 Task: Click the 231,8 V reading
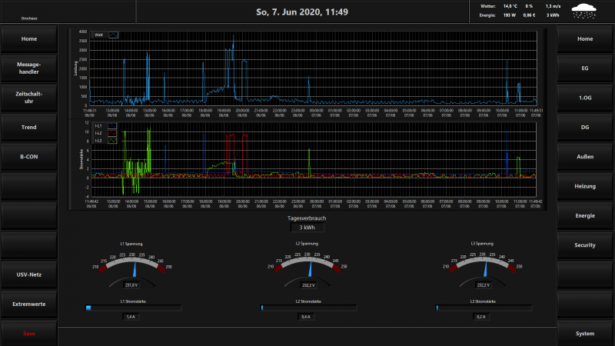[x=131, y=285]
